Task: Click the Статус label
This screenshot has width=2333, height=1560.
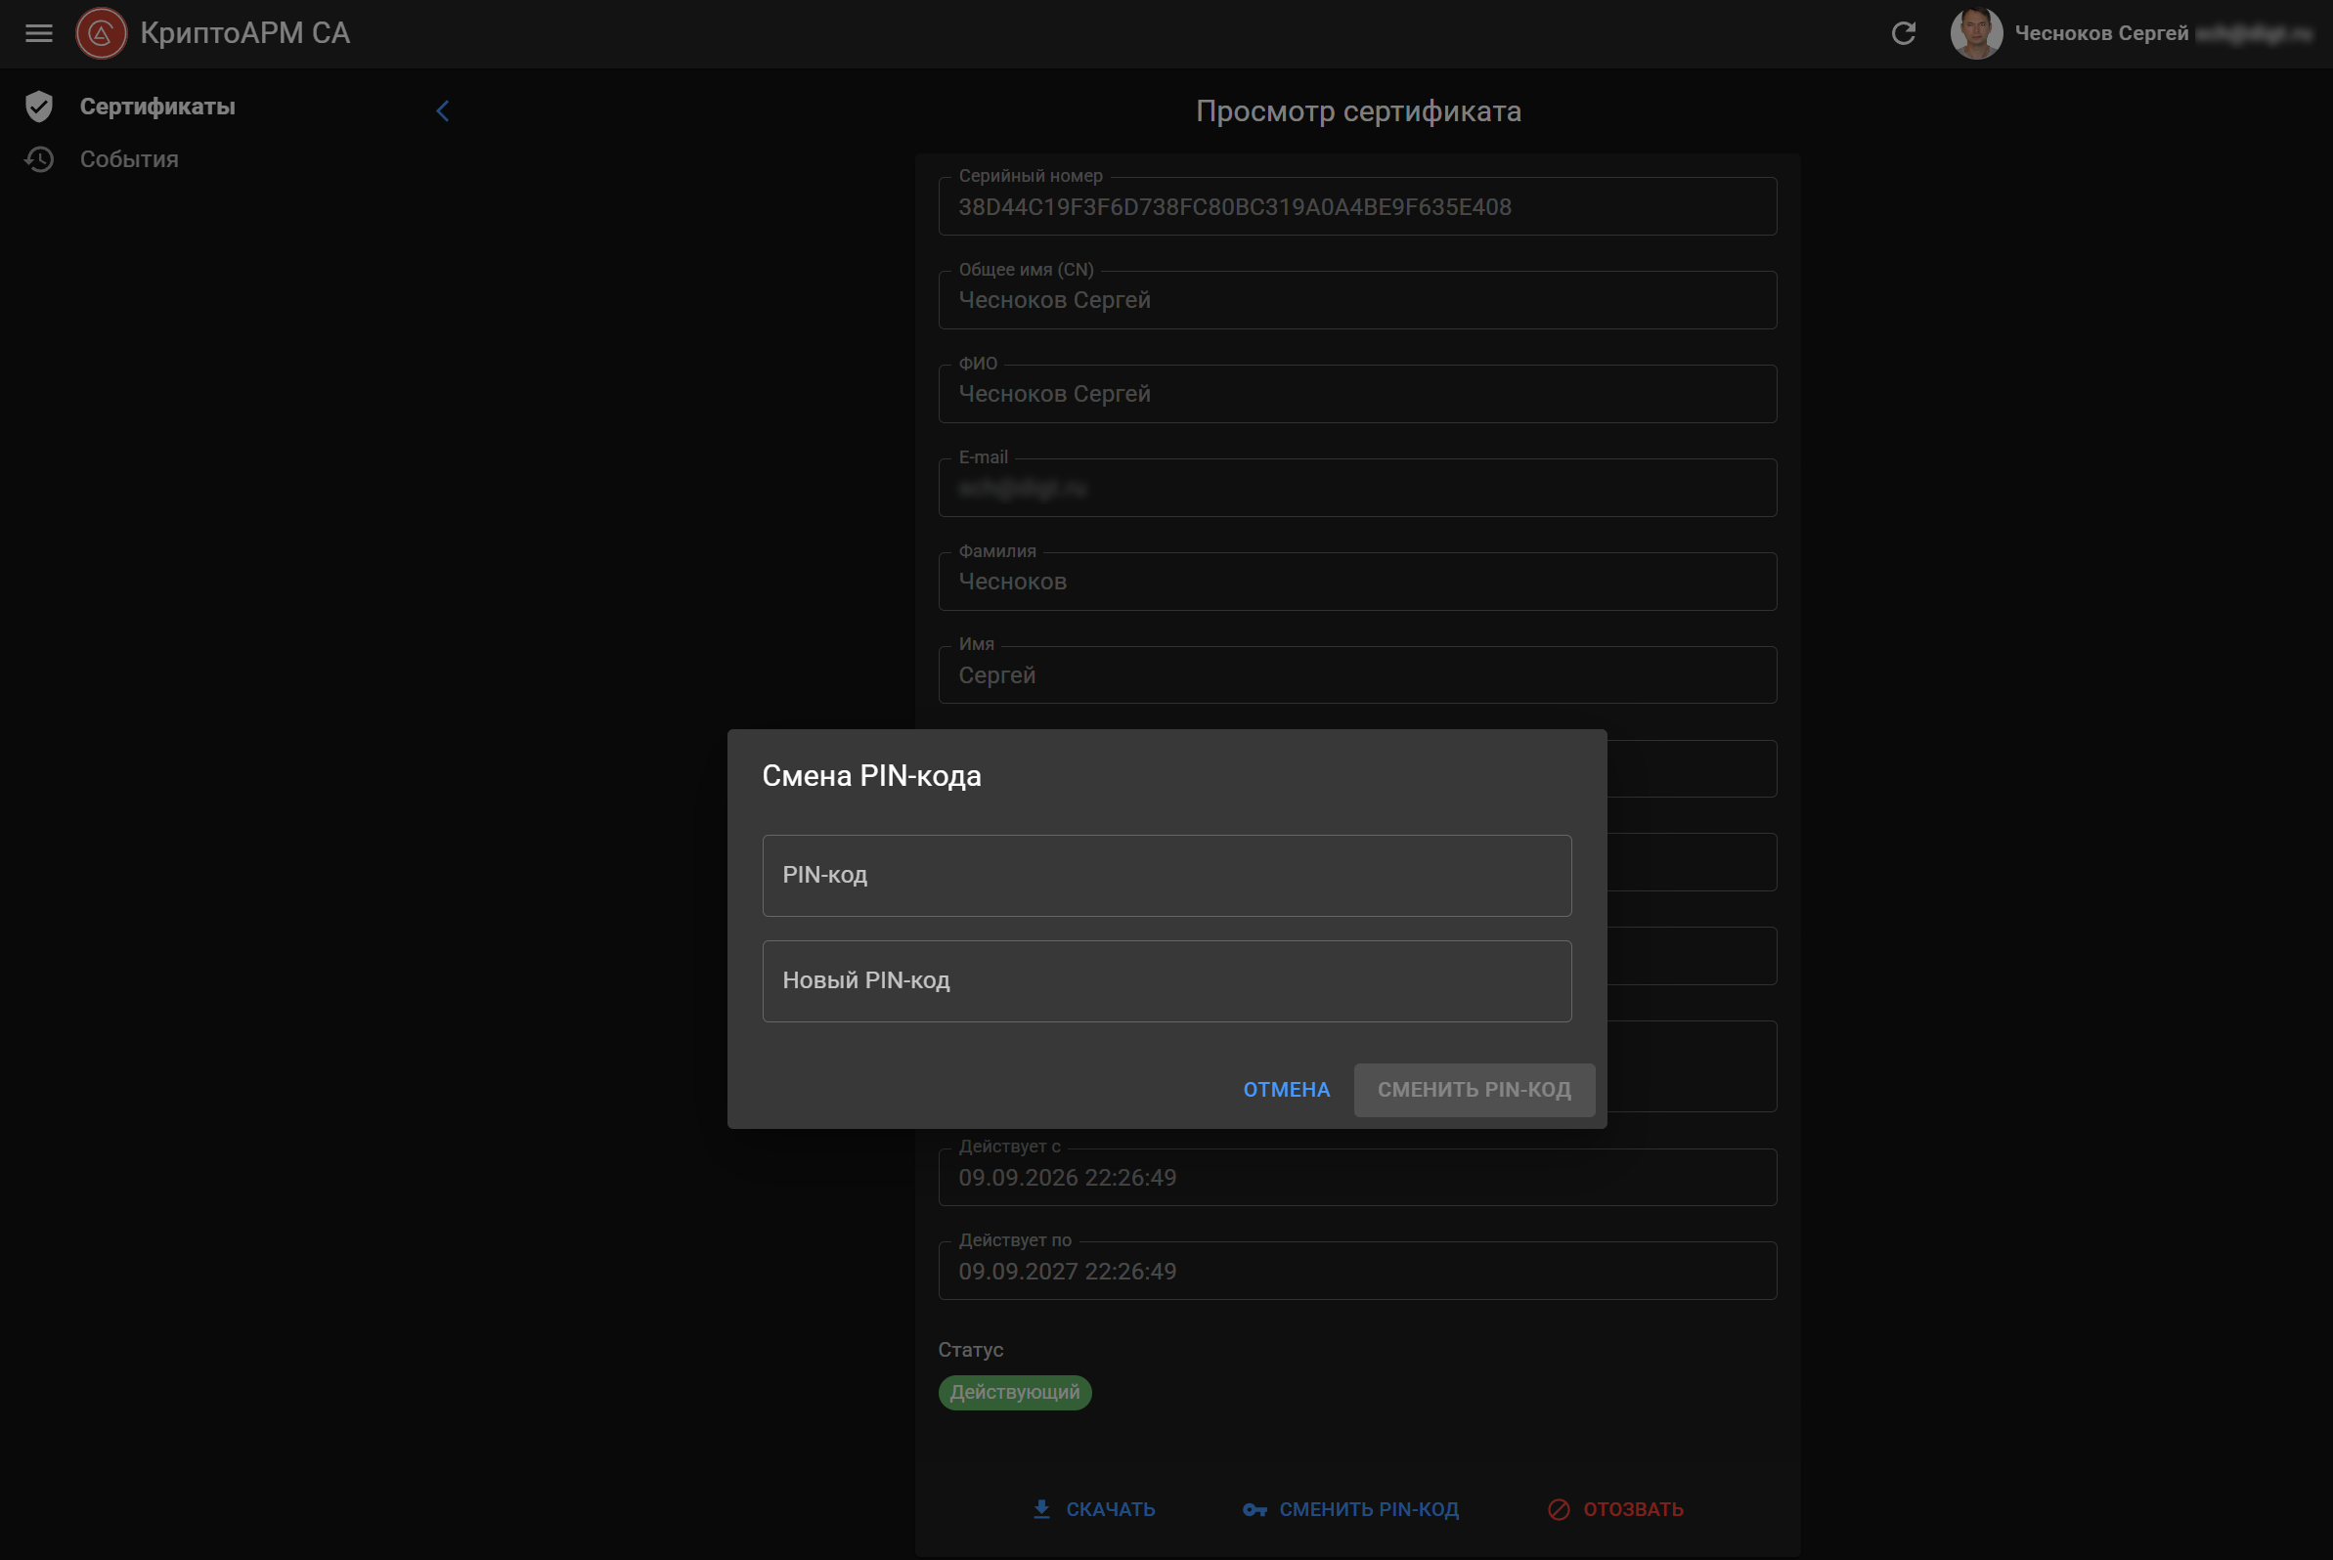Action: click(970, 1349)
